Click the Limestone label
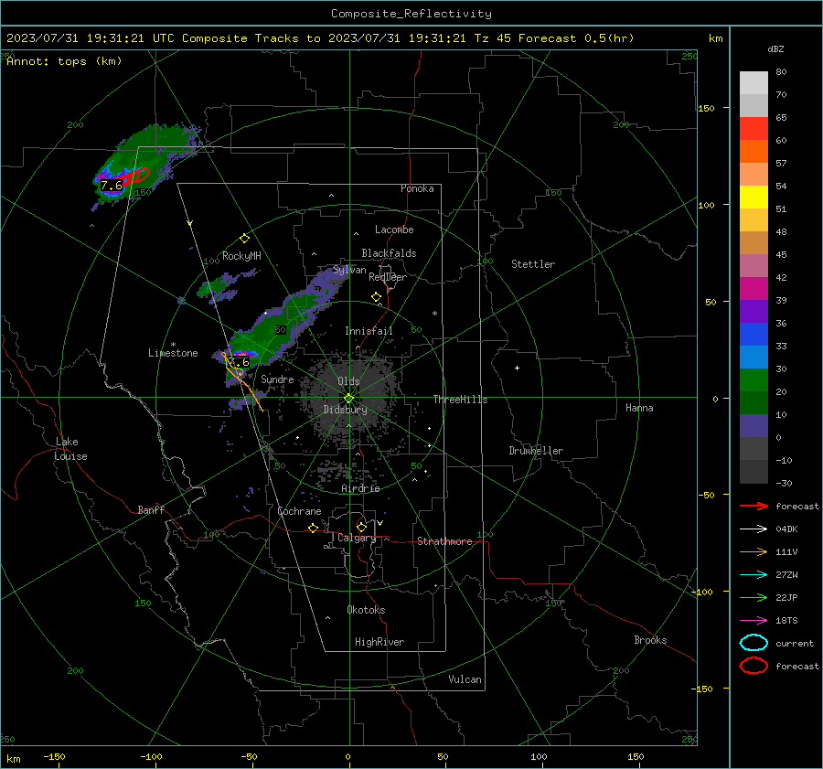Screen dimensions: 823x769 point(173,353)
